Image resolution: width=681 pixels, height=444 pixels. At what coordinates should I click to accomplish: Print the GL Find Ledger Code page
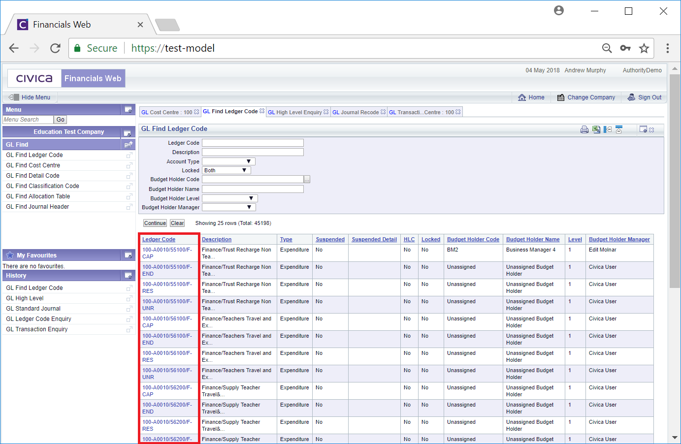pyautogui.click(x=584, y=129)
